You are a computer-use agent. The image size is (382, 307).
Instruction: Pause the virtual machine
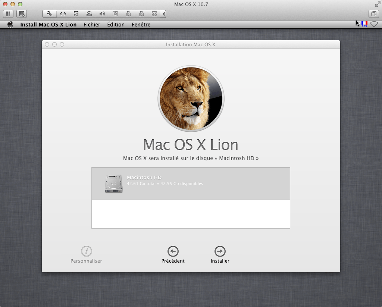point(8,14)
